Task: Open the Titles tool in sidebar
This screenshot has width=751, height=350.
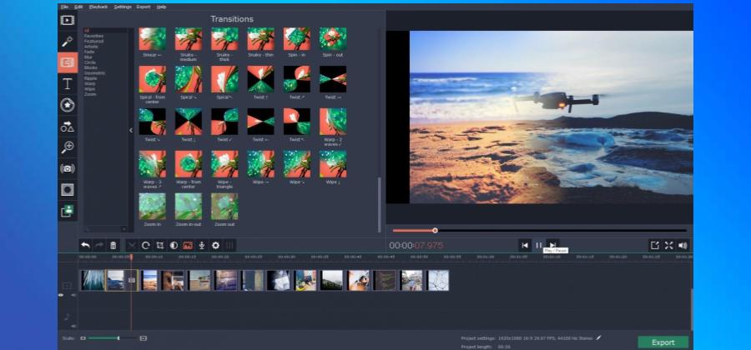Action: point(68,84)
